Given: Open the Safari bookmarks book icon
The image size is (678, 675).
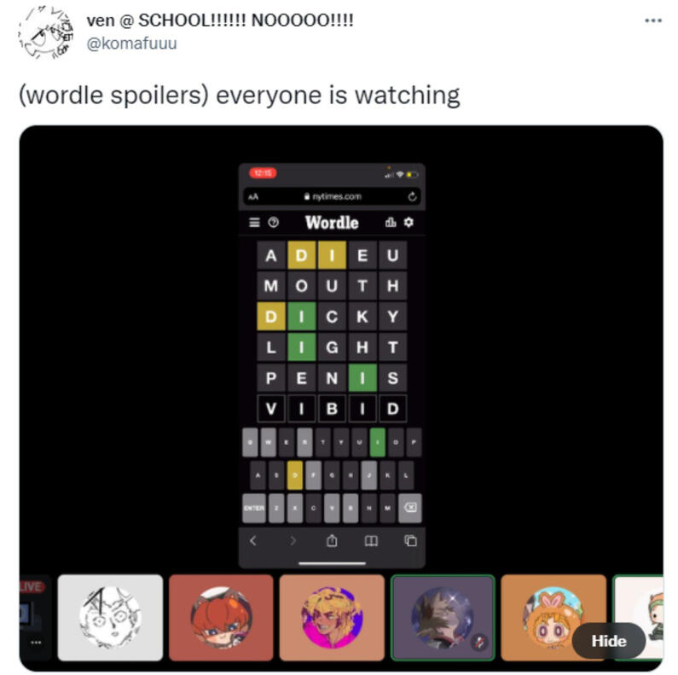Looking at the screenshot, I should click(x=371, y=541).
